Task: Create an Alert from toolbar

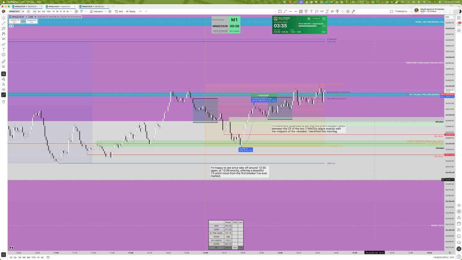Action: click(x=119, y=12)
